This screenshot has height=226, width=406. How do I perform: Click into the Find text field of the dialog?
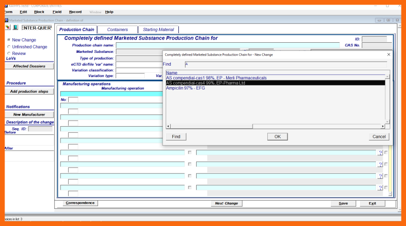pos(286,64)
